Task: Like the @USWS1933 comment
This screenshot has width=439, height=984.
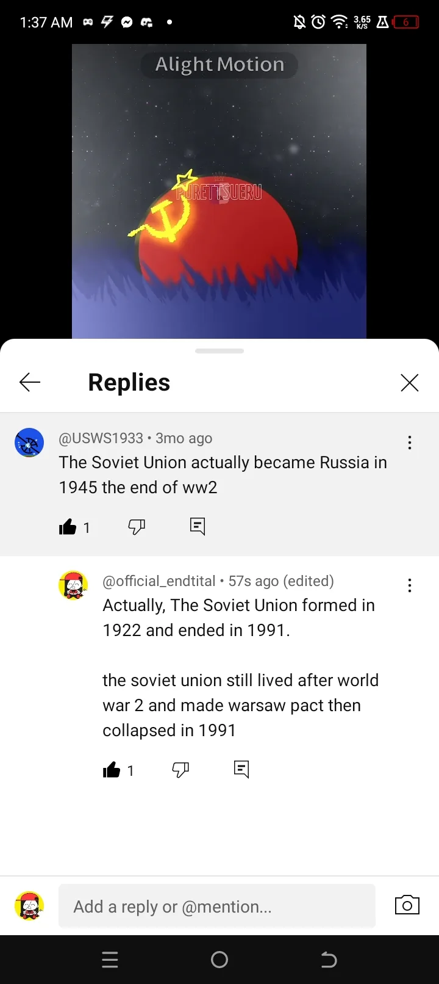Action: pyautogui.click(x=68, y=527)
